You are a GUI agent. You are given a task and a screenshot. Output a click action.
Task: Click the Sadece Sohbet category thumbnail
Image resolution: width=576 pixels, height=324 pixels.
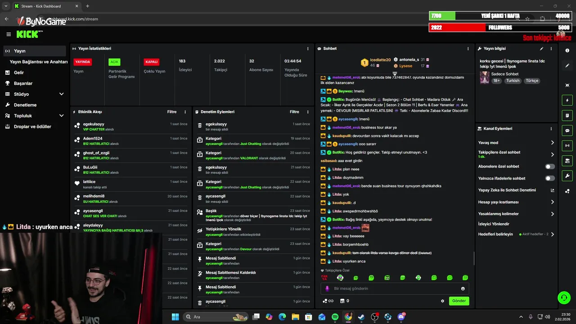coord(484,77)
